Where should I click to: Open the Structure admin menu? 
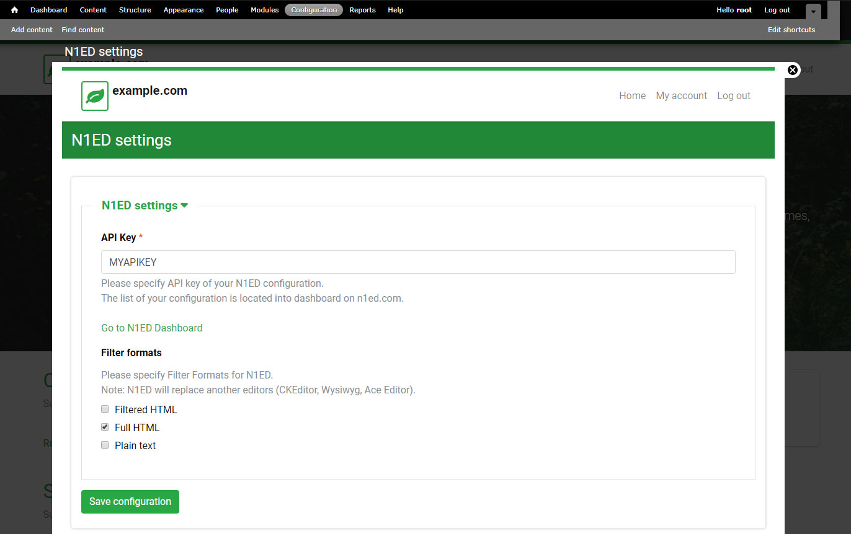pos(135,10)
